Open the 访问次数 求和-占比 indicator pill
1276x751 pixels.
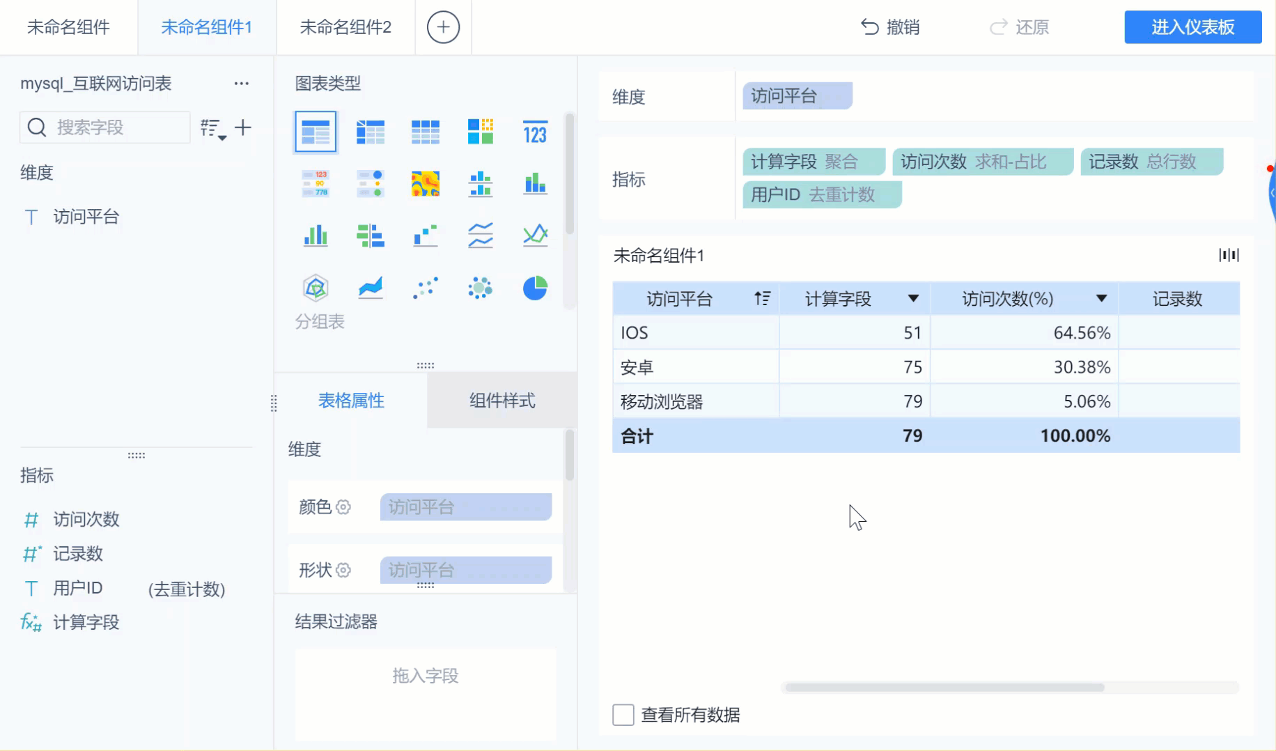click(x=983, y=162)
